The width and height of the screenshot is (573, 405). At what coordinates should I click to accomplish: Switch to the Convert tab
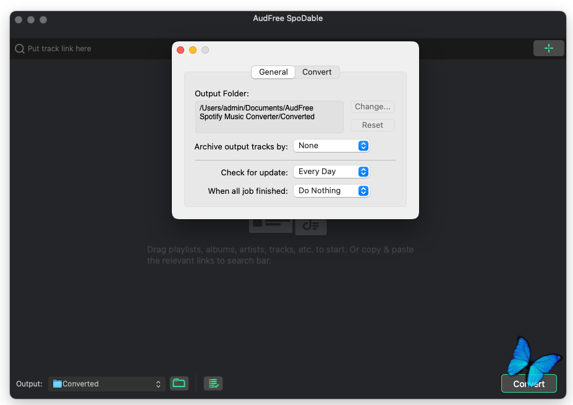(x=317, y=72)
